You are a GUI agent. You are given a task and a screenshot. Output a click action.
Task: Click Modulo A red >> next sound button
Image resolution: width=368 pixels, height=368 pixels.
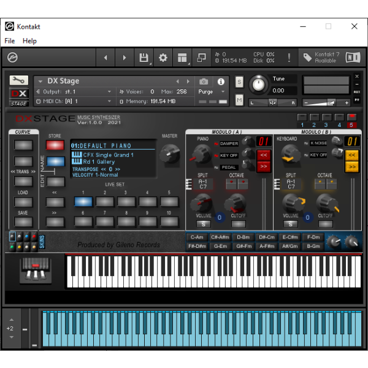click(264, 166)
